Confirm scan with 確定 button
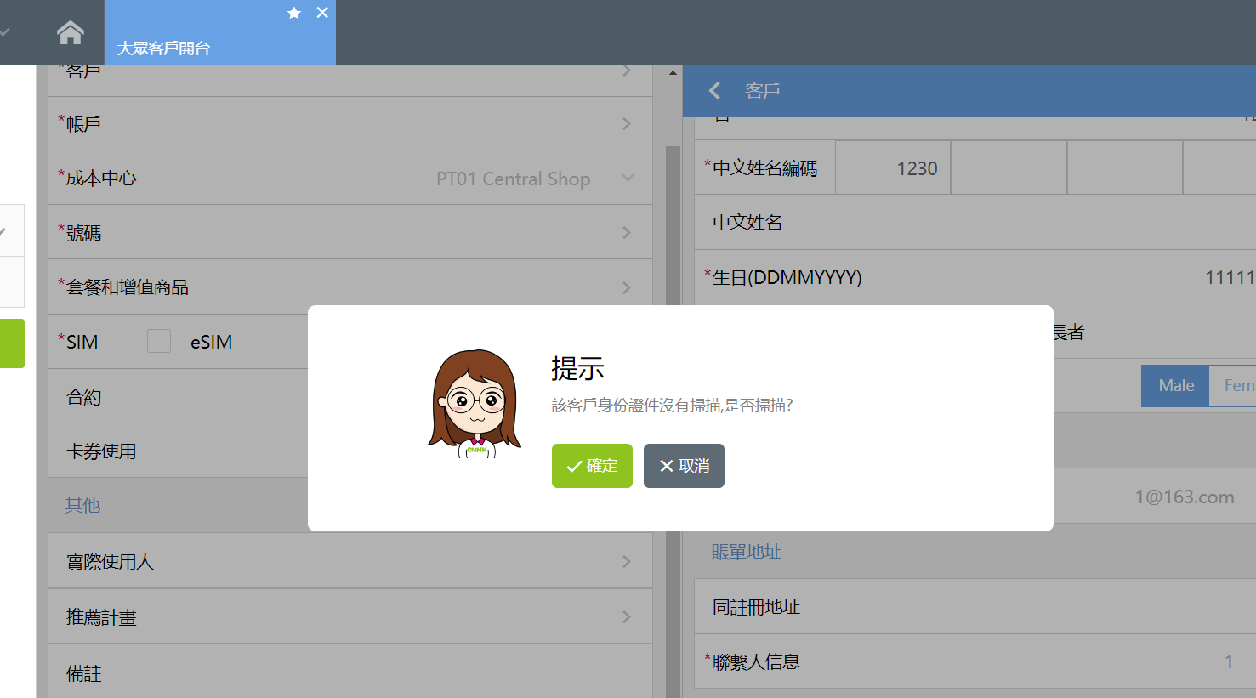 click(x=592, y=466)
